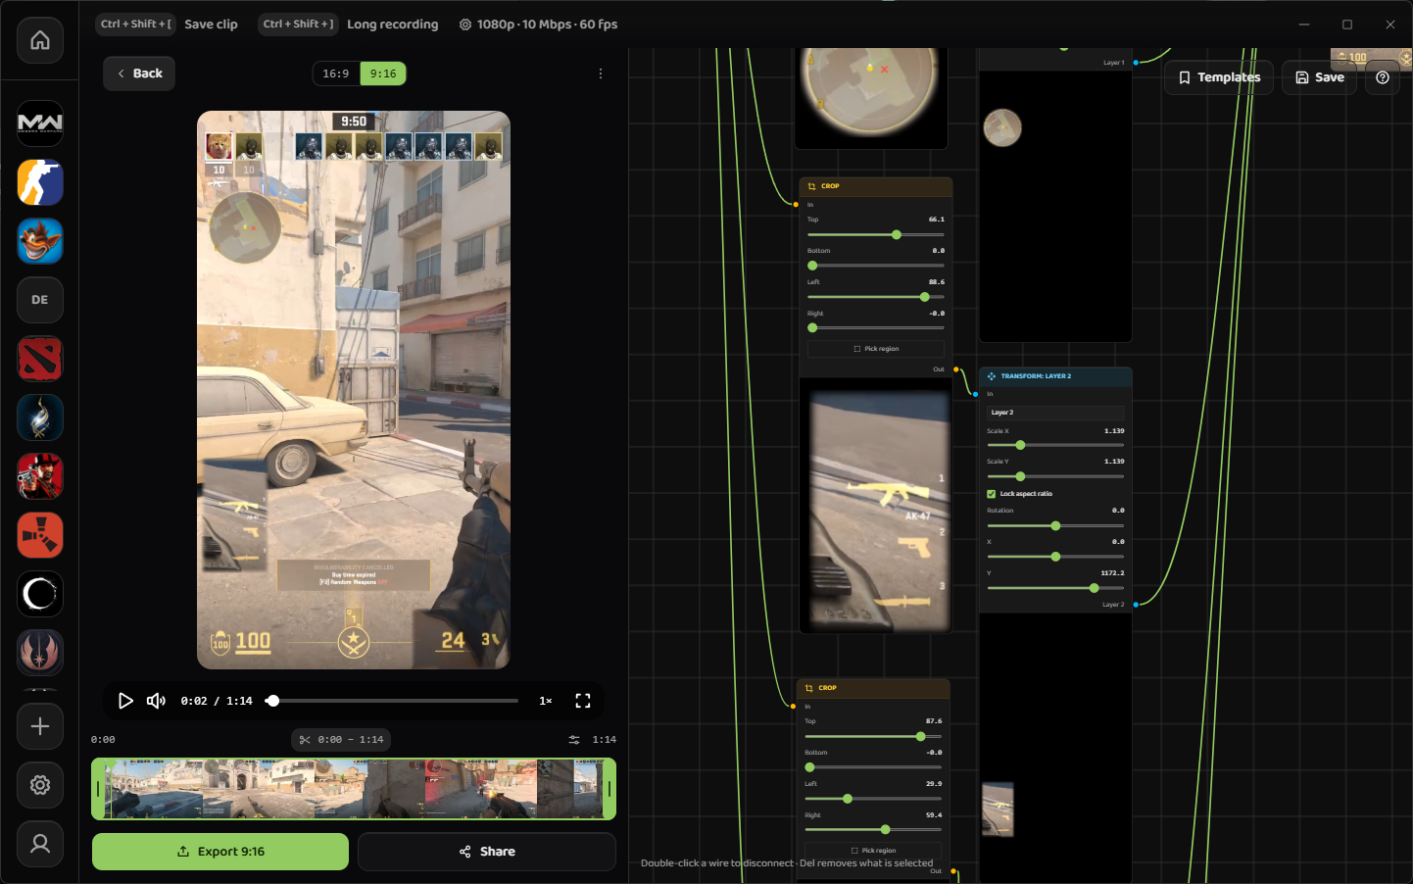
Task: Mute the video with the speaker icon
Action: click(x=156, y=701)
